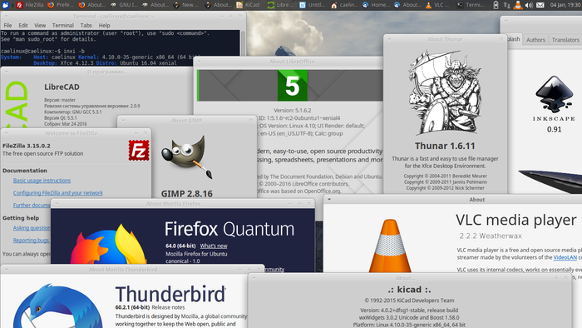This screenshot has height=328, width=582.
Task: Follow the Basic usage instructions link
Action: (42, 181)
